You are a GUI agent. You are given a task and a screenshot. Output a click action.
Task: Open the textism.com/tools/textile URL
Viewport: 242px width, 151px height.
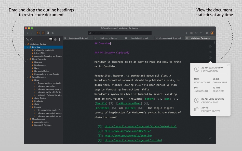(128, 135)
